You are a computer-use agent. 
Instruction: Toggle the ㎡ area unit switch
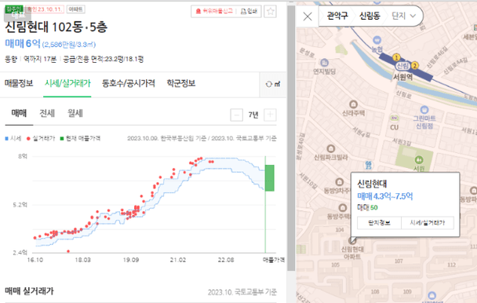tap(273, 84)
